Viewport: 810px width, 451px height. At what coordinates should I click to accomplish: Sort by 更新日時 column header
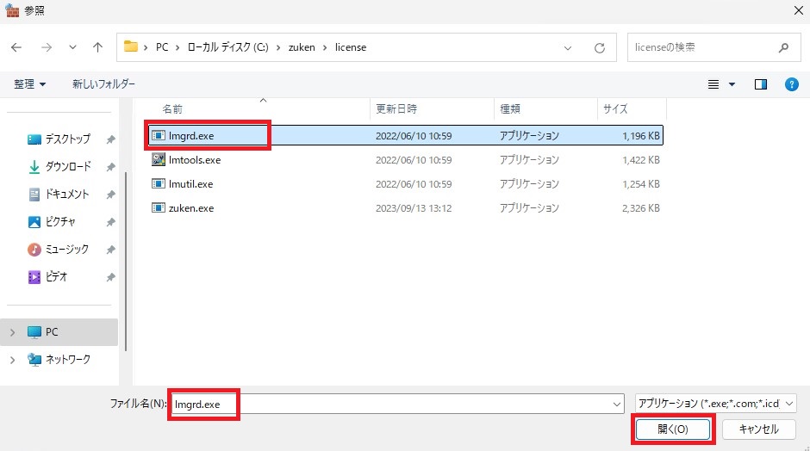click(x=396, y=109)
